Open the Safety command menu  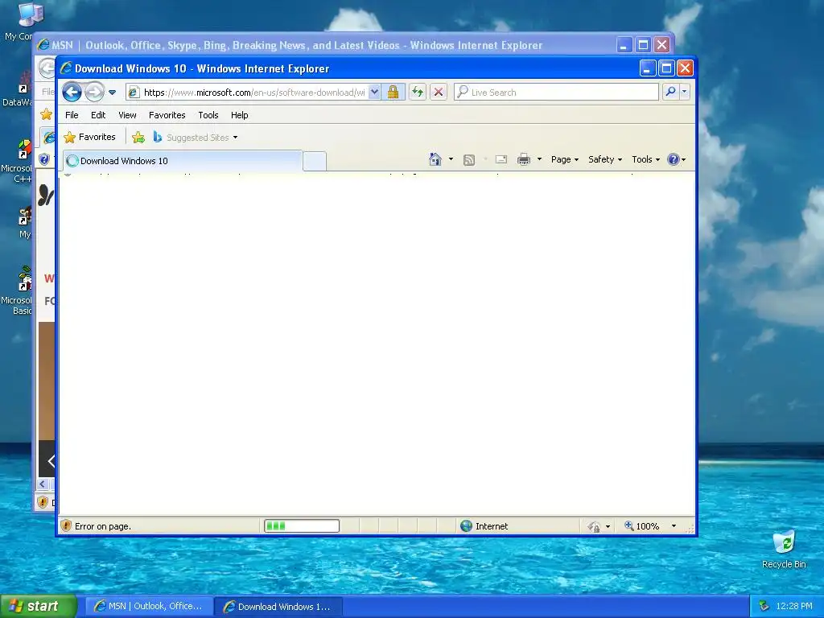(x=605, y=159)
